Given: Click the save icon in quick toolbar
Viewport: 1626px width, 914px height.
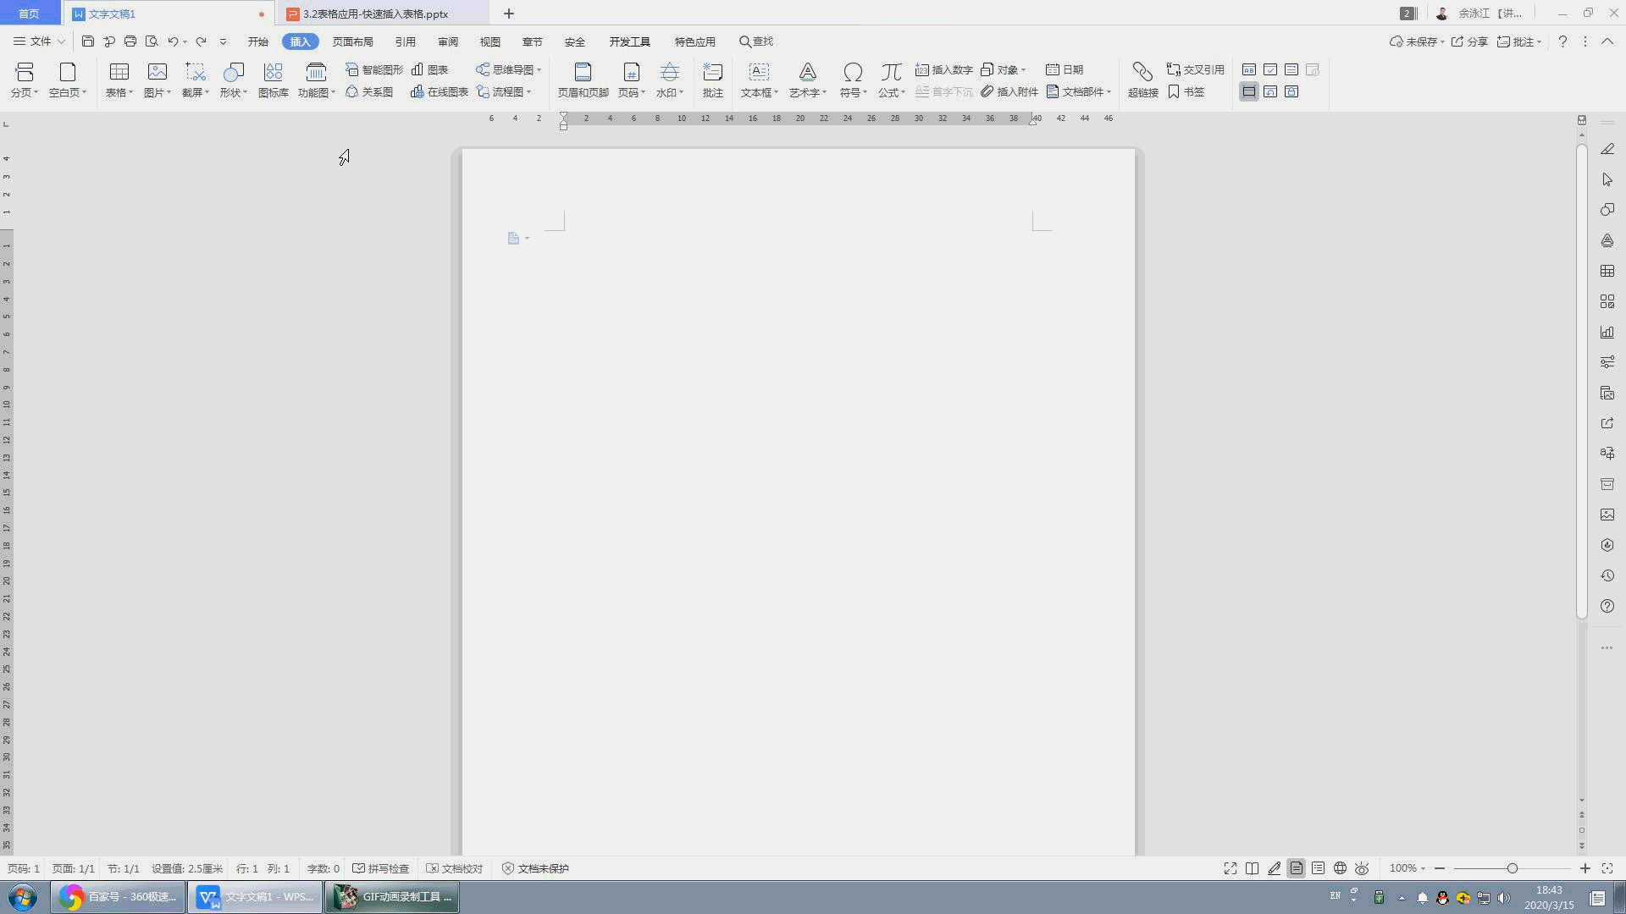Looking at the screenshot, I should click(87, 41).
